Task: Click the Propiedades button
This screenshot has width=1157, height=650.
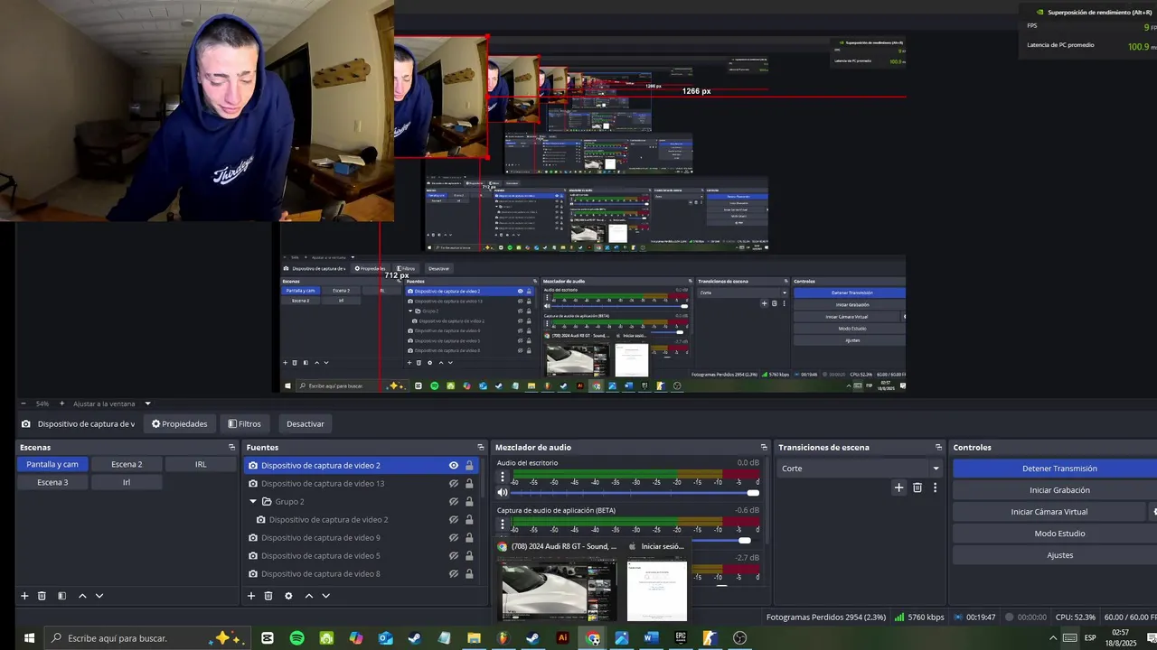Action: (x=180, y=423)
